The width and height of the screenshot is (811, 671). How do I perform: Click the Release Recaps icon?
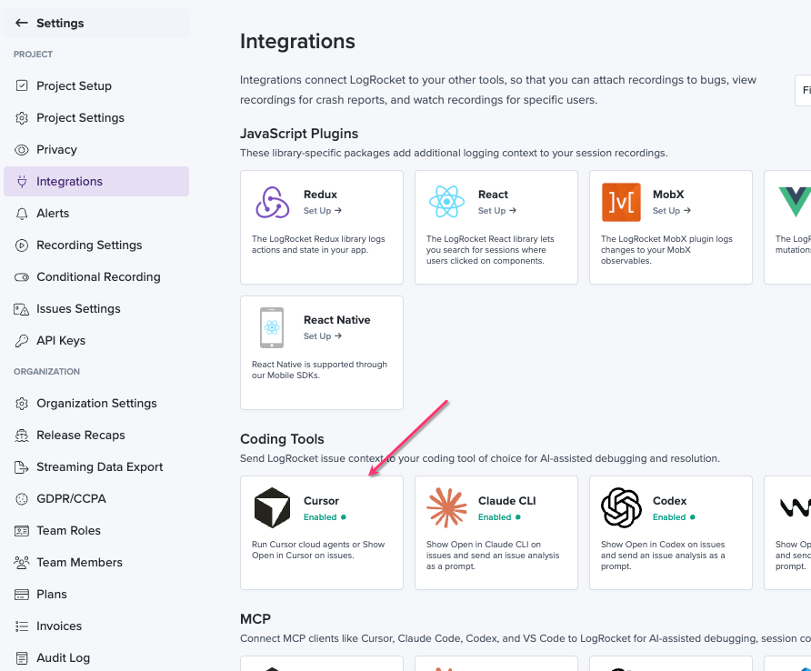(x=22, y=436)
